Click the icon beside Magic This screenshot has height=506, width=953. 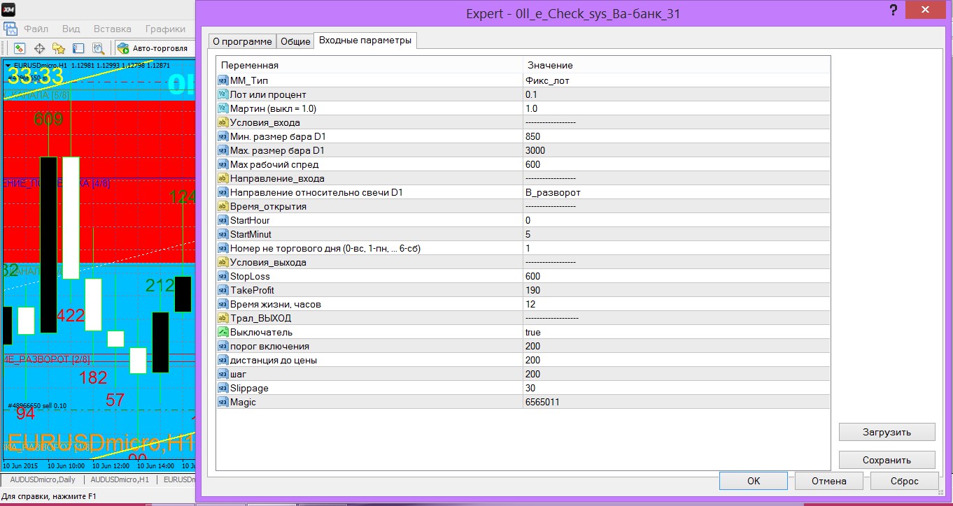click(x=223, y=402)
